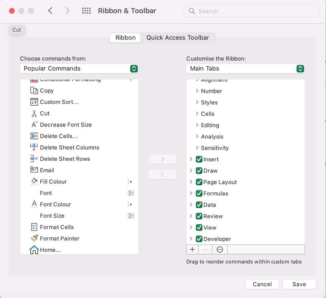Image resolution: width=326 pixels, height=298 pixels.
Task: Select the Ribbon tab
Action: click(x=125, y=37)
